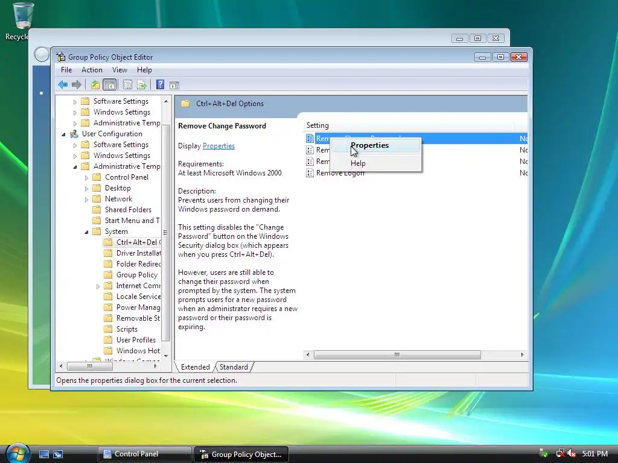This screenshot has height=463, width=618.
Task: Toggle the Action Pane toolbar icon
Action: tap(174, 85)
